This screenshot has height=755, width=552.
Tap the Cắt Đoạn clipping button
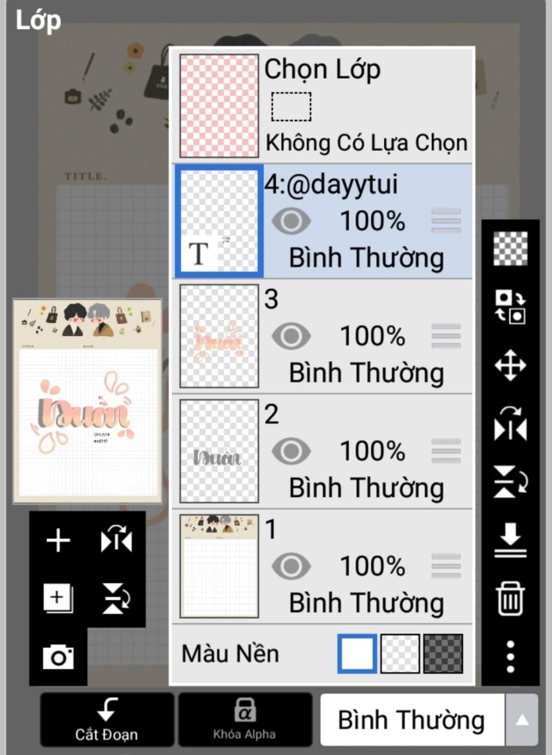click(x=107, y=720)
